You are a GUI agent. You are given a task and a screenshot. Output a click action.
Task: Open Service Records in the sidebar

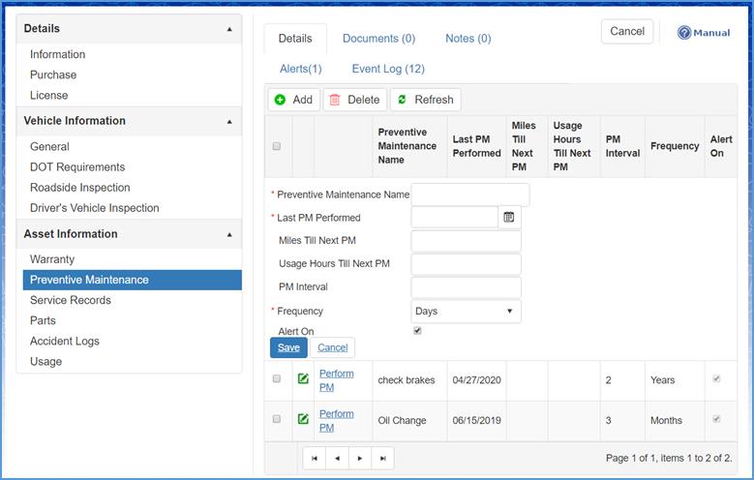(71, 300)
